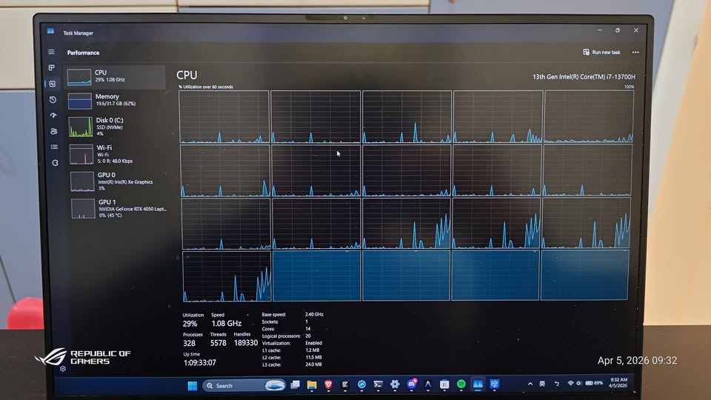This screenshot has width=711, height=400.
Task: Open the 9:32 AM clock and date
Action: point(618,382)
